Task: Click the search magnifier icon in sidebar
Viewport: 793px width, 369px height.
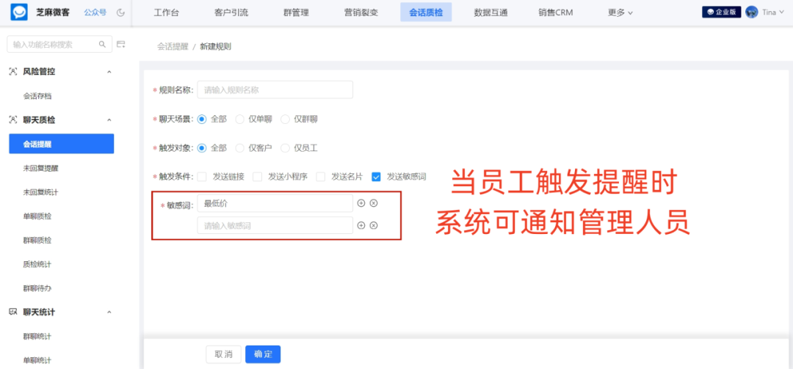Action: coord(103,45)
